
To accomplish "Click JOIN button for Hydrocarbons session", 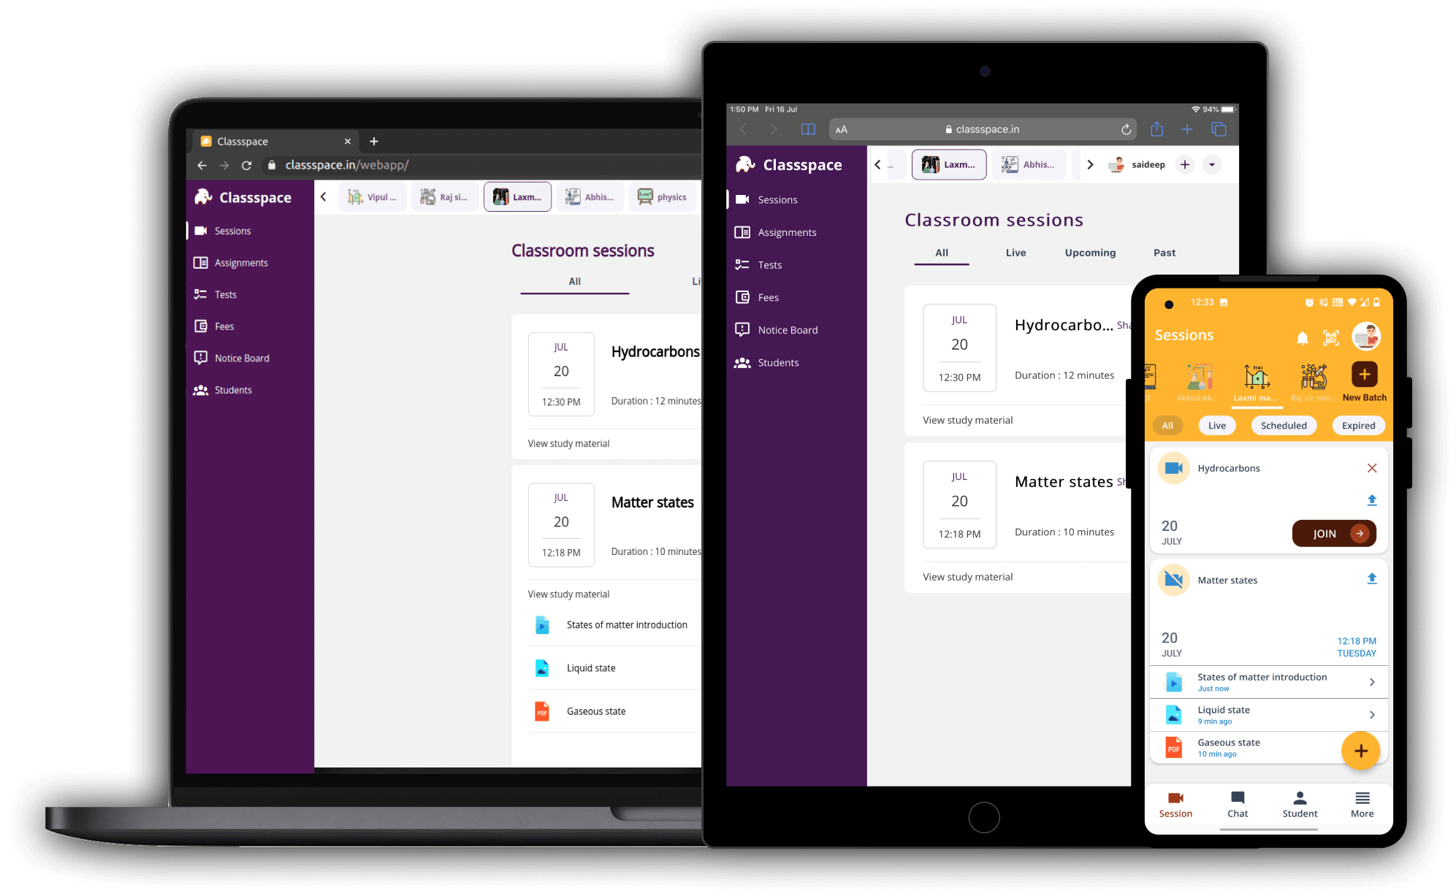I will point(1334,533).
